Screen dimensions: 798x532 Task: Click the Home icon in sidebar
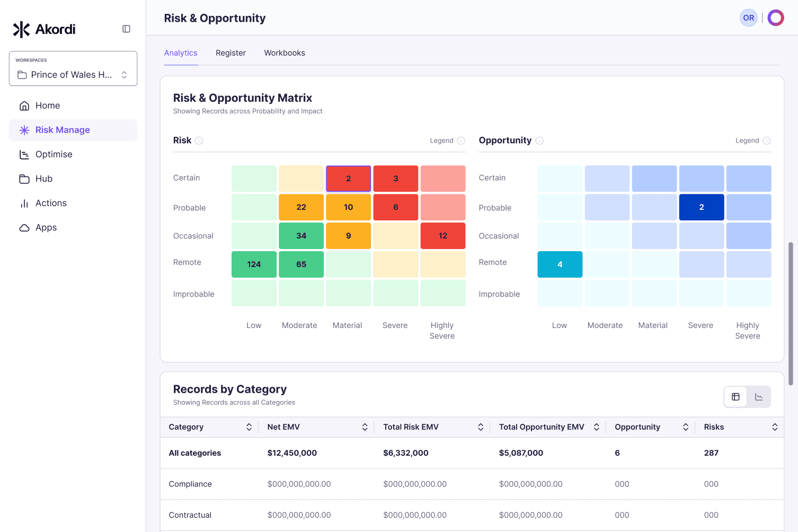[x=24, y=105]
